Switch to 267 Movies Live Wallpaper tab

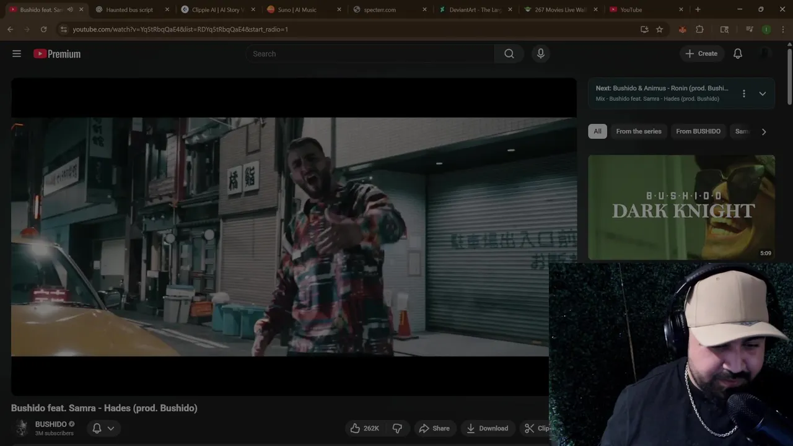[x=561, y=10]
